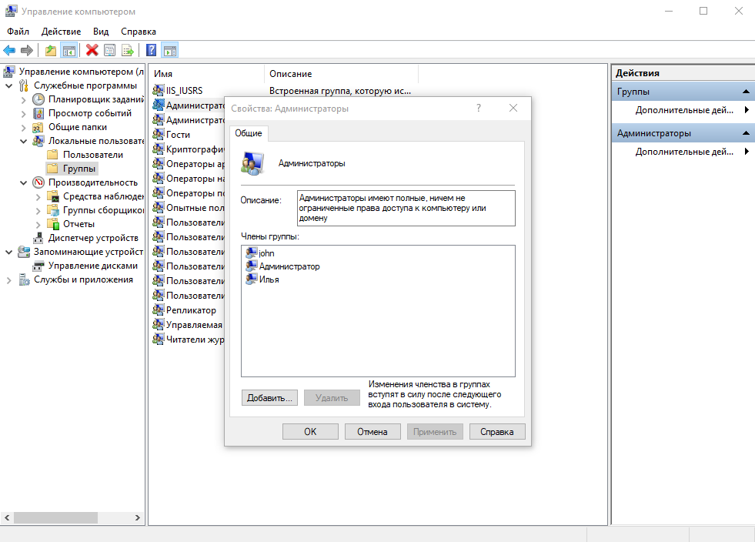This screenshot has height=542, width=755.
Task: Click the Управляемая group icon
Action: click(x=159, y=324)
